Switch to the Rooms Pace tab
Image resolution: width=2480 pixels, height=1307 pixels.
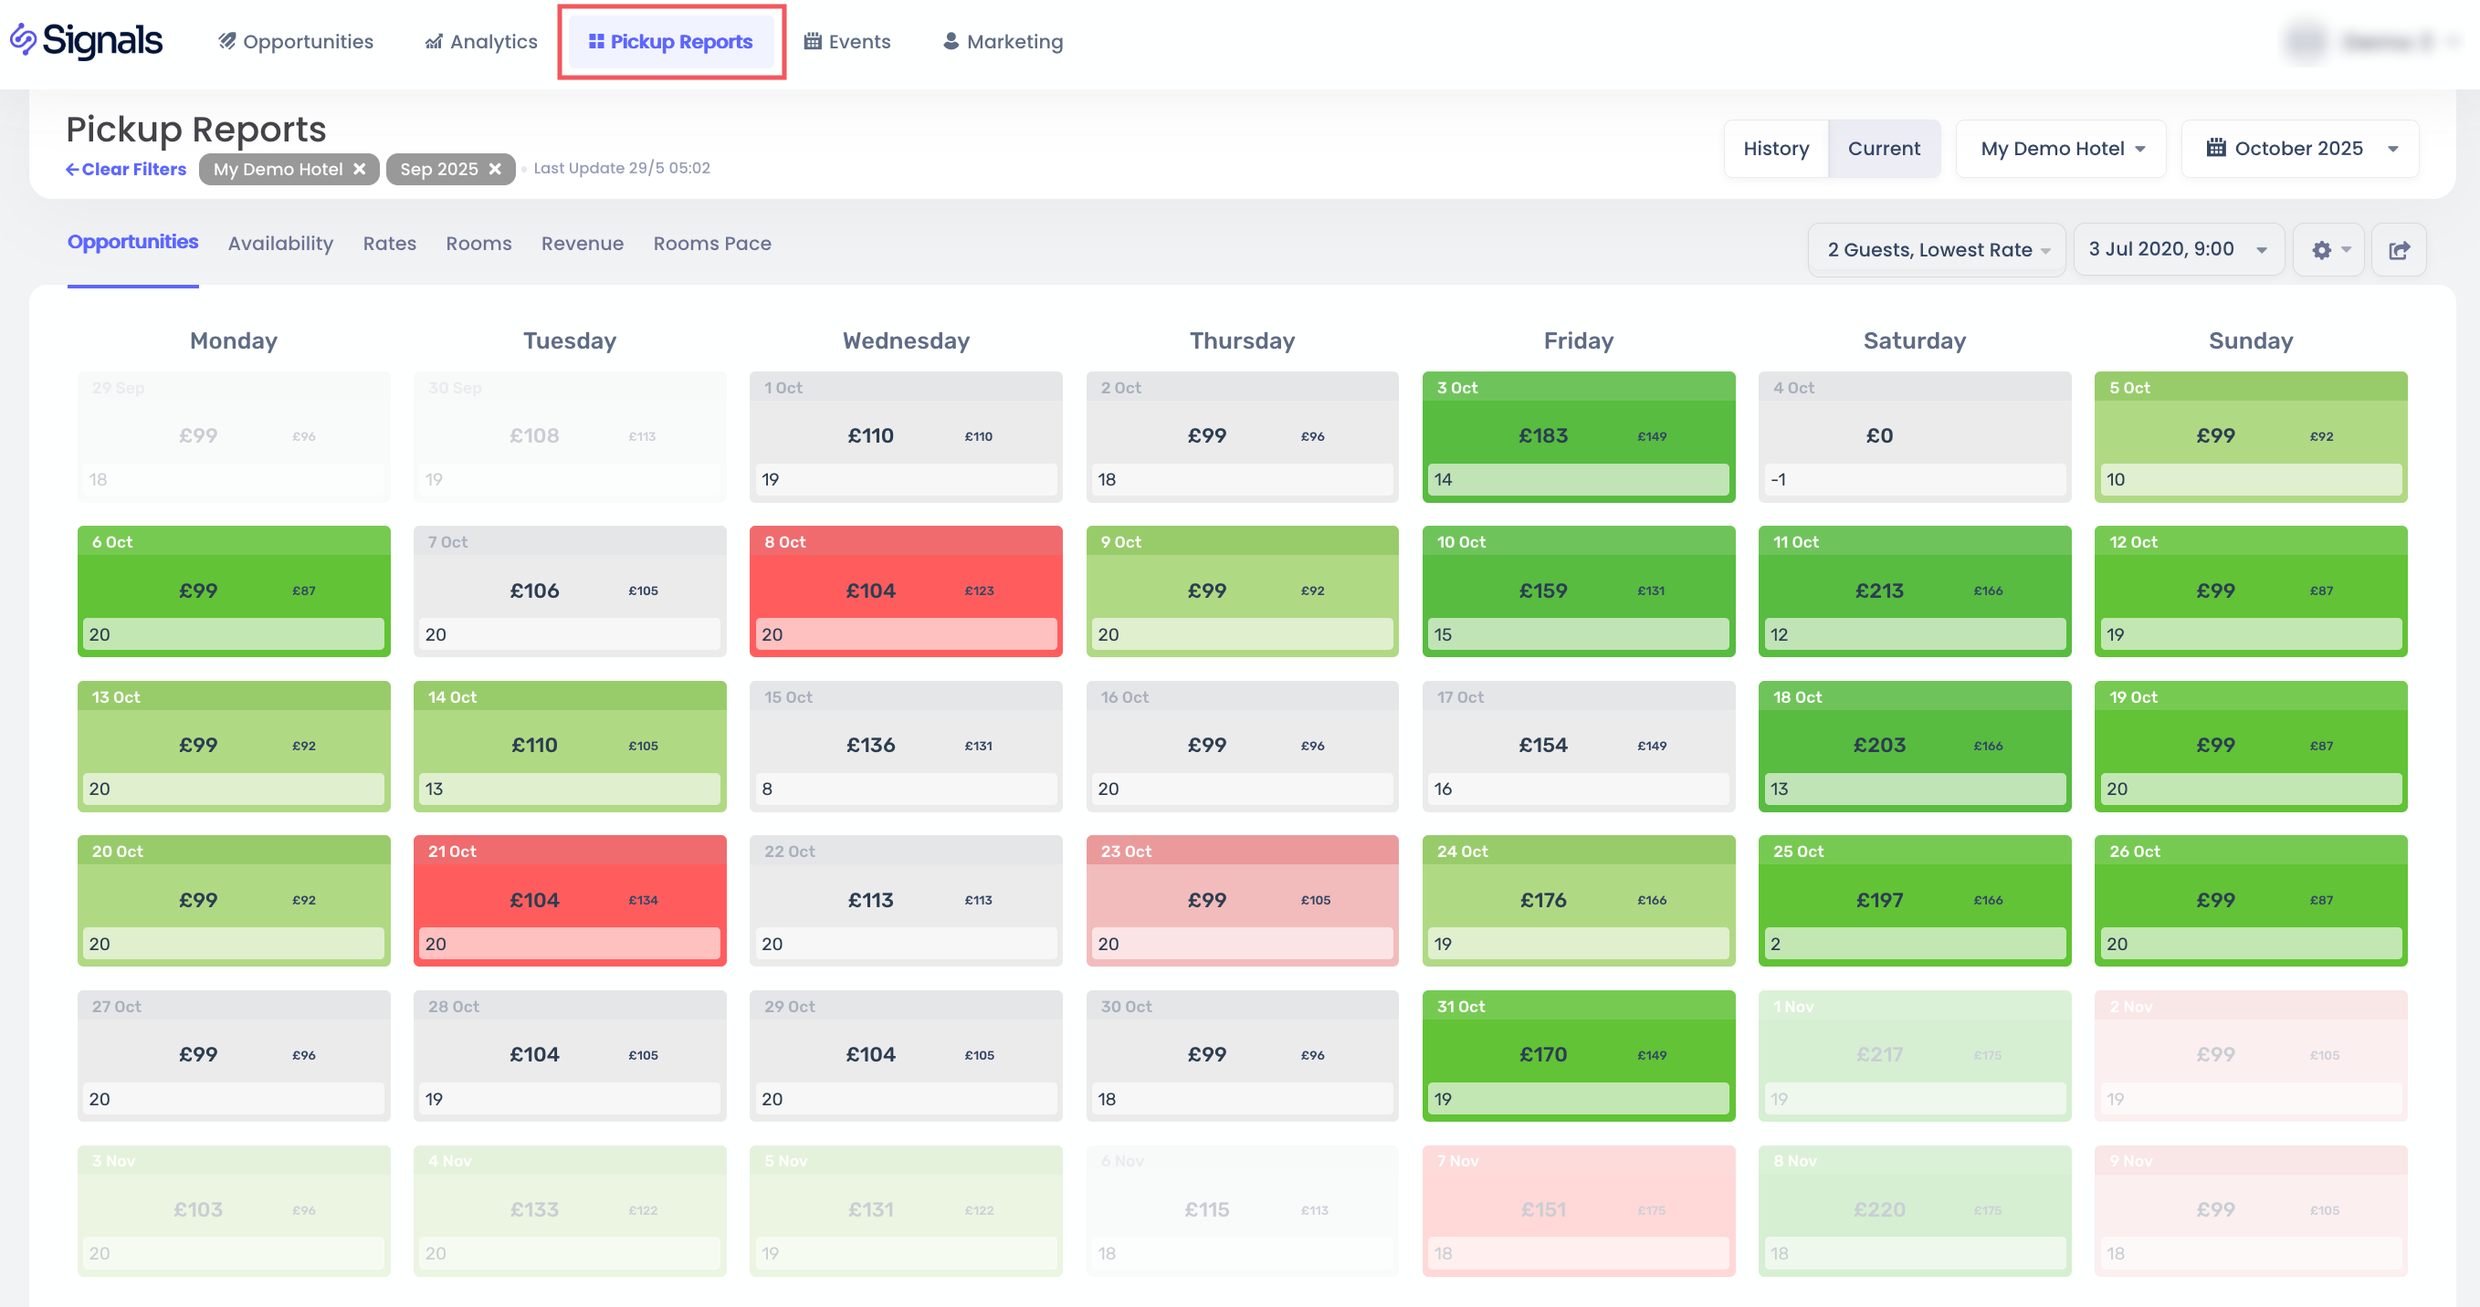[x=711, y=244]
